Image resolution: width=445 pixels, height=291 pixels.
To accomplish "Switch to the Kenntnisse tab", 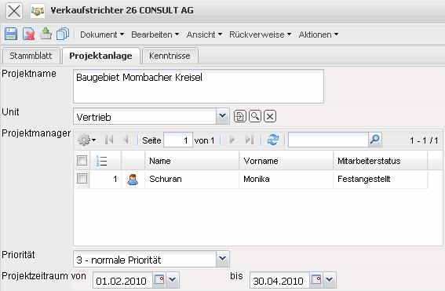I will 170,56.
